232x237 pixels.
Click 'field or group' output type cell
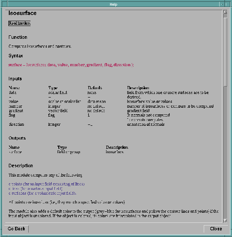(68, 152)
